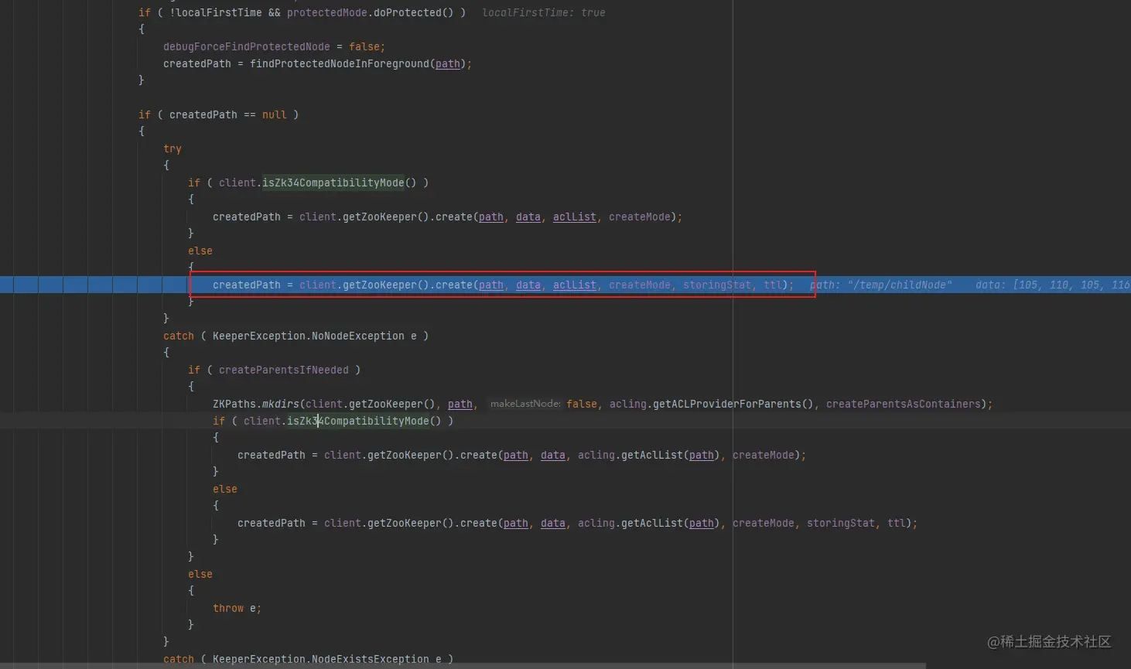Click inline debug value path: "/temp/childNode"
Image resolution: width=1131 pixels, height=669 pixels.
[881, 285]
